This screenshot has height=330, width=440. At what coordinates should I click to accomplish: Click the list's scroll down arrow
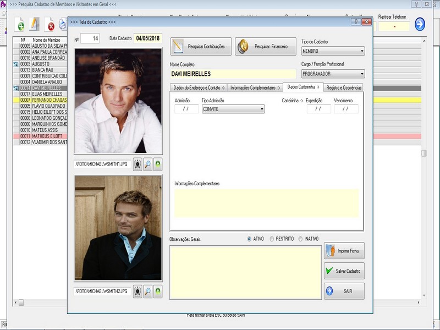pos(424,295)
